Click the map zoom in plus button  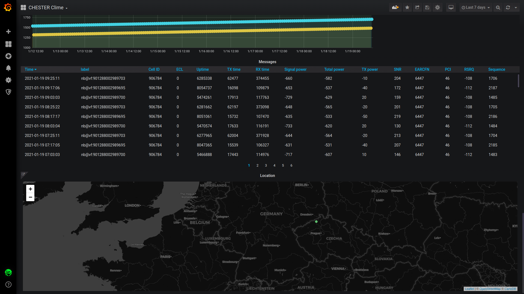pyautogui.click(x=30, y=189)
